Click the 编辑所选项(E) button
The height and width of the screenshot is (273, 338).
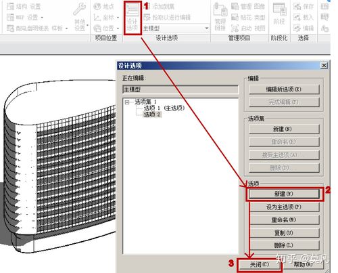point(284,89)
